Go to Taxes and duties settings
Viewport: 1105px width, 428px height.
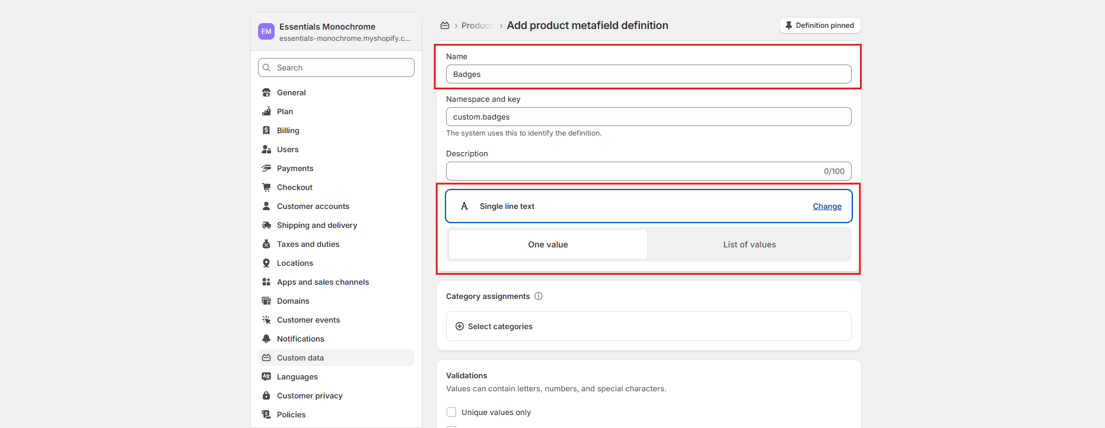(x=308, y=244)
